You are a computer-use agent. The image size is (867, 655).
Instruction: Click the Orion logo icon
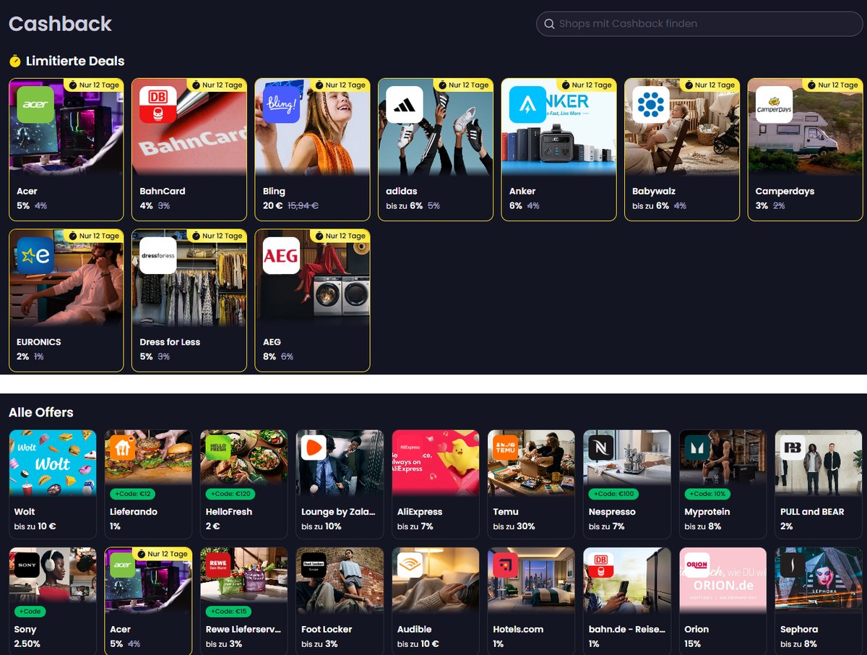pyautogui.click(x=697, y=565)
